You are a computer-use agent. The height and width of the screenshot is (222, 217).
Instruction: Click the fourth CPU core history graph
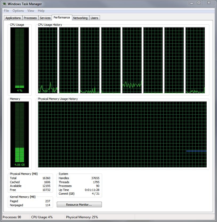(x=111, y=60)
